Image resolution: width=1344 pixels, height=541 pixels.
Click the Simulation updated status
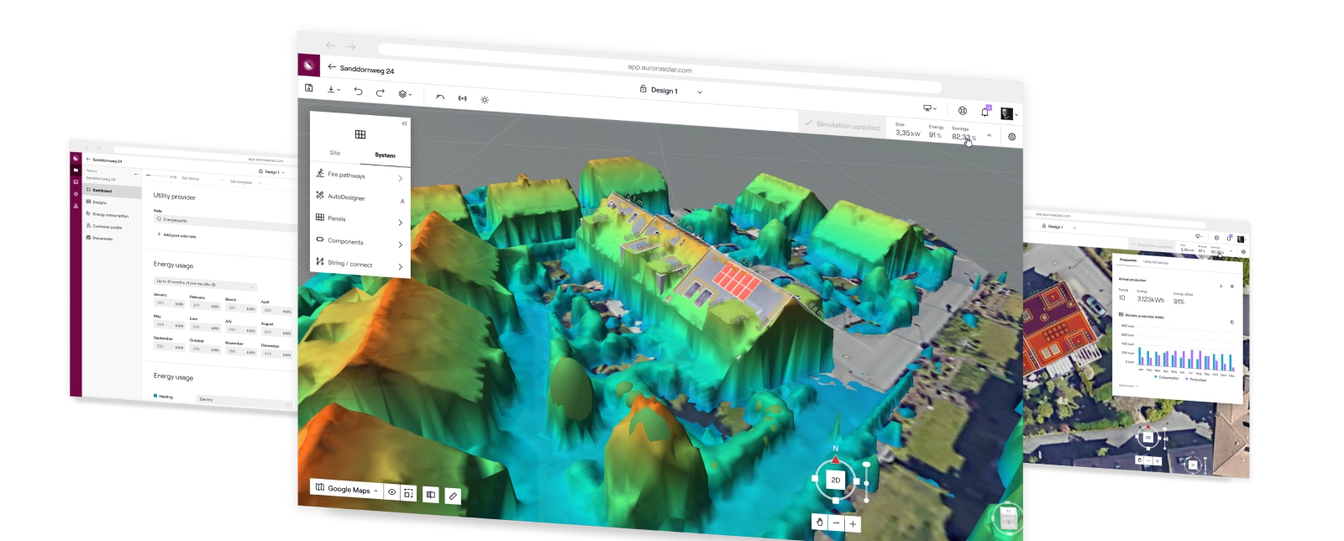842,124
